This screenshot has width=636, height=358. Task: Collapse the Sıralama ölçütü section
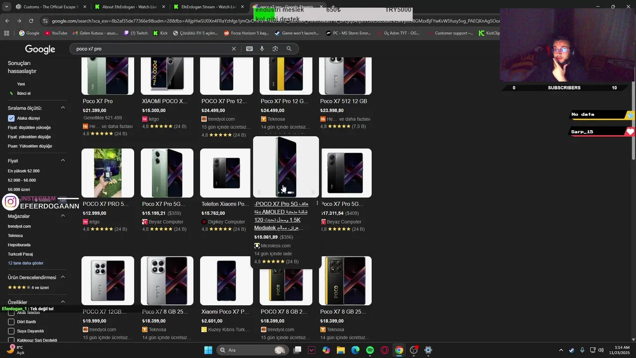(x=63, y=108)
